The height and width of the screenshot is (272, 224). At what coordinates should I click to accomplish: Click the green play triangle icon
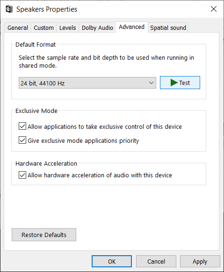click(174, 83)
